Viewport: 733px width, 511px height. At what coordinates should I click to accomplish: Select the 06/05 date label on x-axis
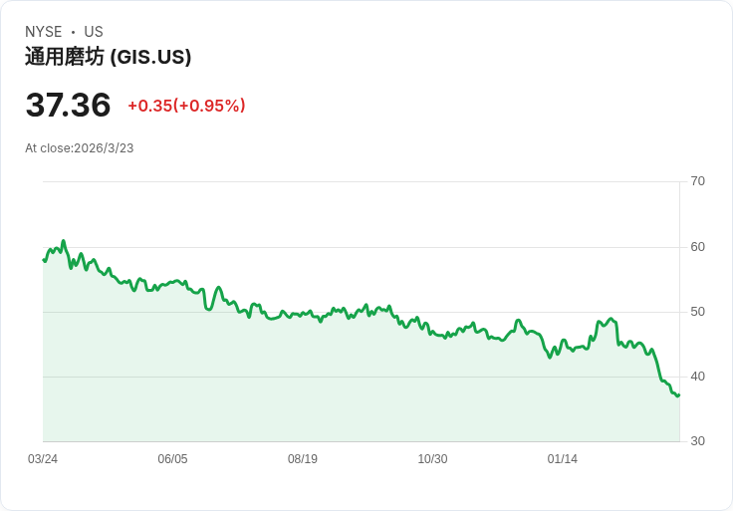pos(172,459)
